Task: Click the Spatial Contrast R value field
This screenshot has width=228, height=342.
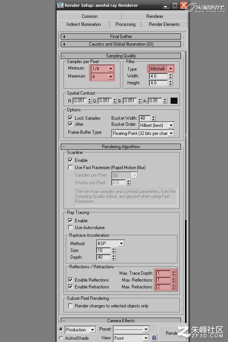Action: (x=80, y=101)
